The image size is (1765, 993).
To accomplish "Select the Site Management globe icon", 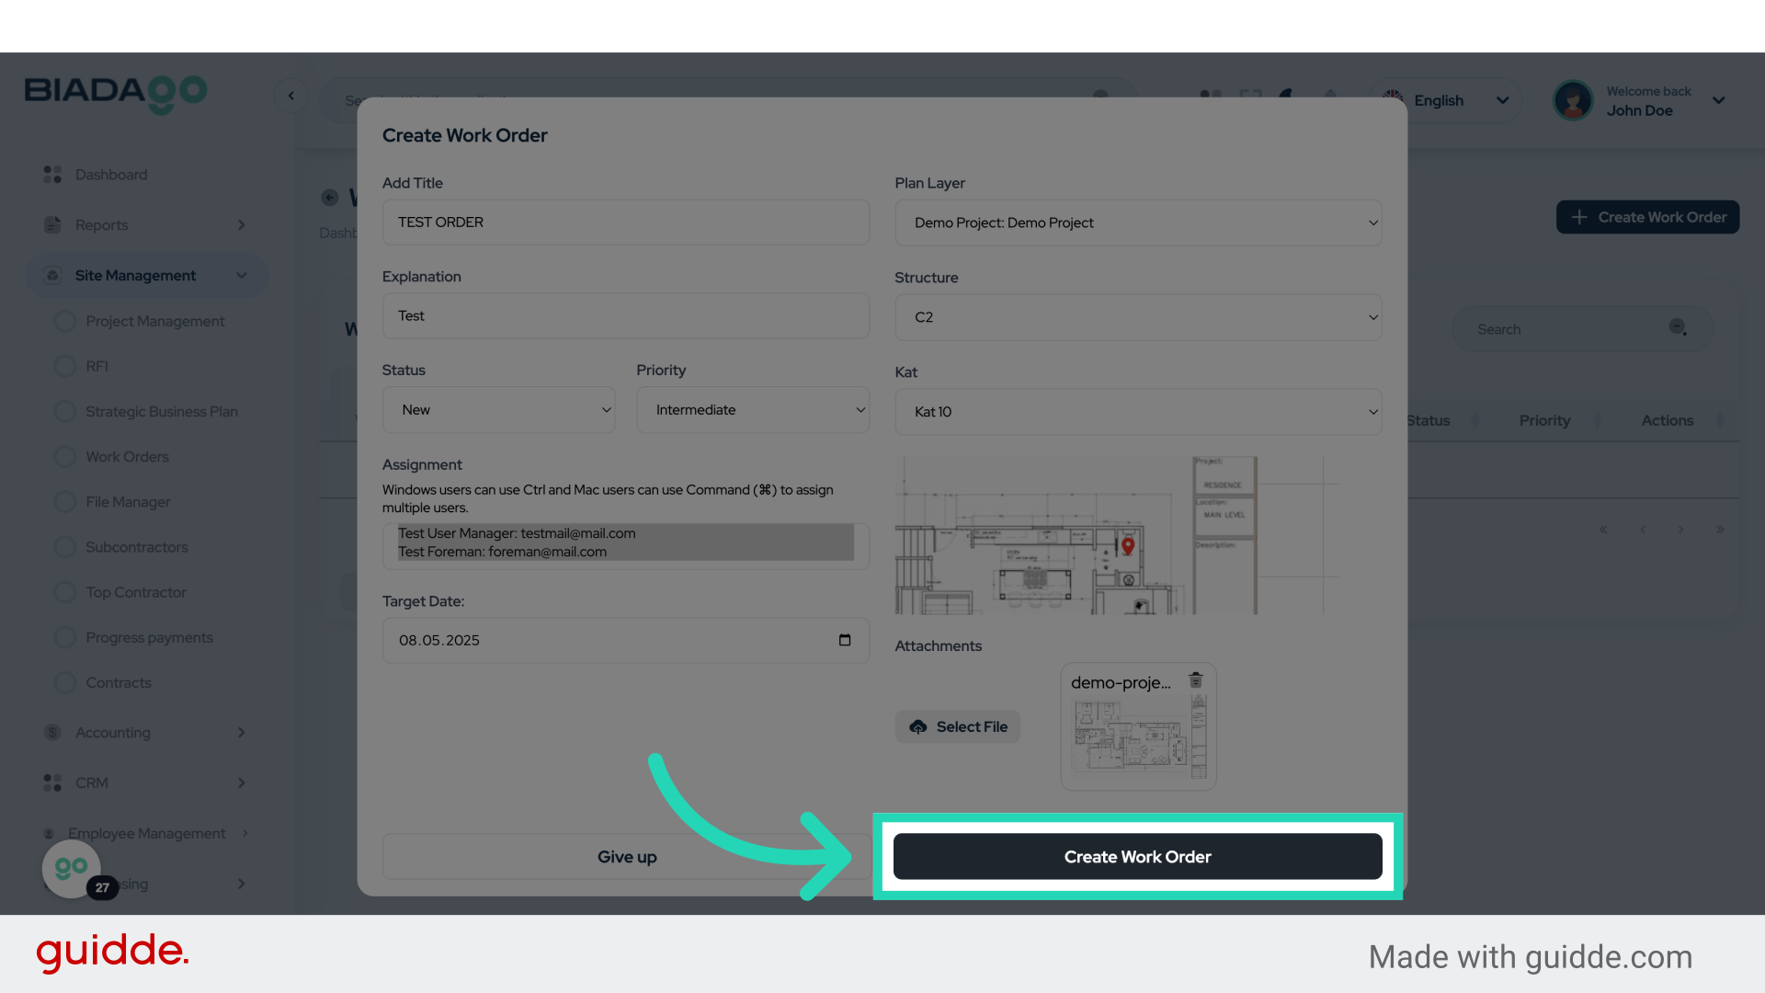I will click(x=51, y=275).
